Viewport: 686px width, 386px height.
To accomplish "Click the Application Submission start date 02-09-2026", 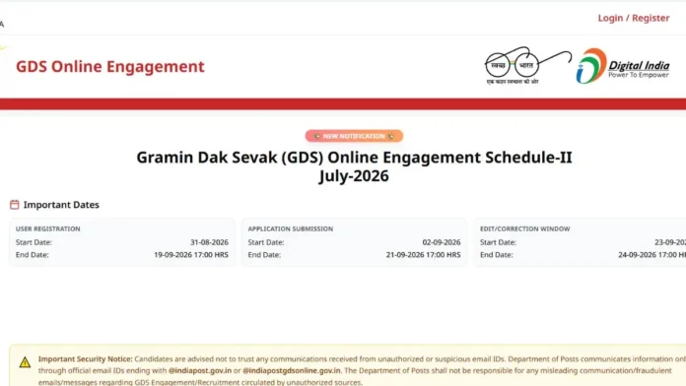I will point(442,242).
